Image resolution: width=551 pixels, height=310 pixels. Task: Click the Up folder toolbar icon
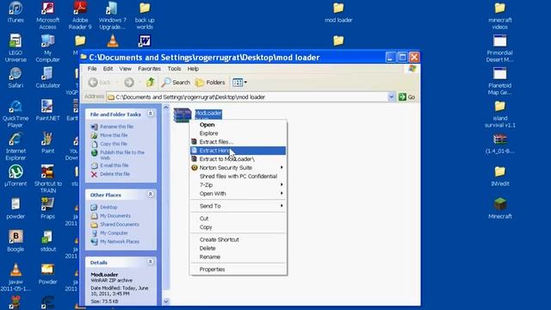151,83
